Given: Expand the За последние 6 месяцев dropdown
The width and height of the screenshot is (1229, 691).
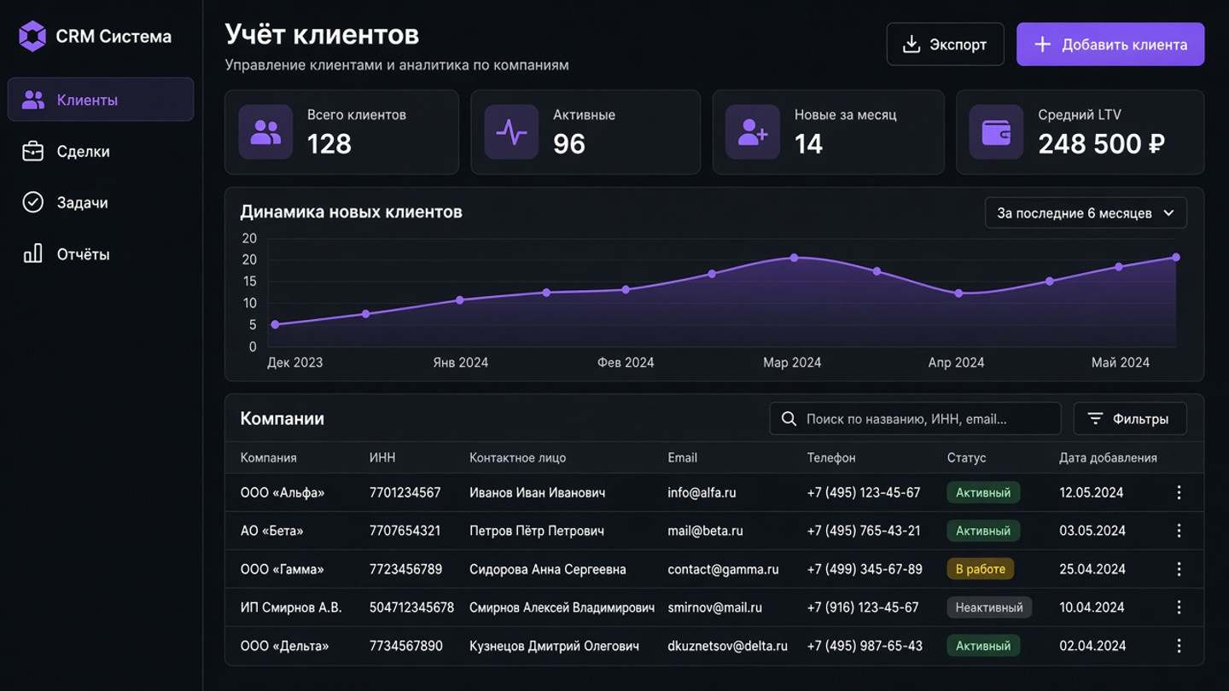Looking at the screenshot, I should point(1086,213).
